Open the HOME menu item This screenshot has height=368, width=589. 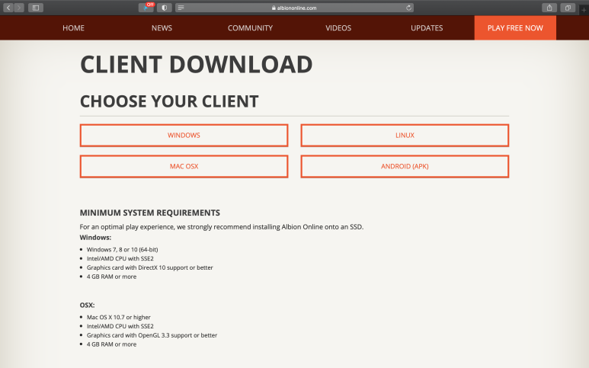pyautogui.click(x=74, y=28)
